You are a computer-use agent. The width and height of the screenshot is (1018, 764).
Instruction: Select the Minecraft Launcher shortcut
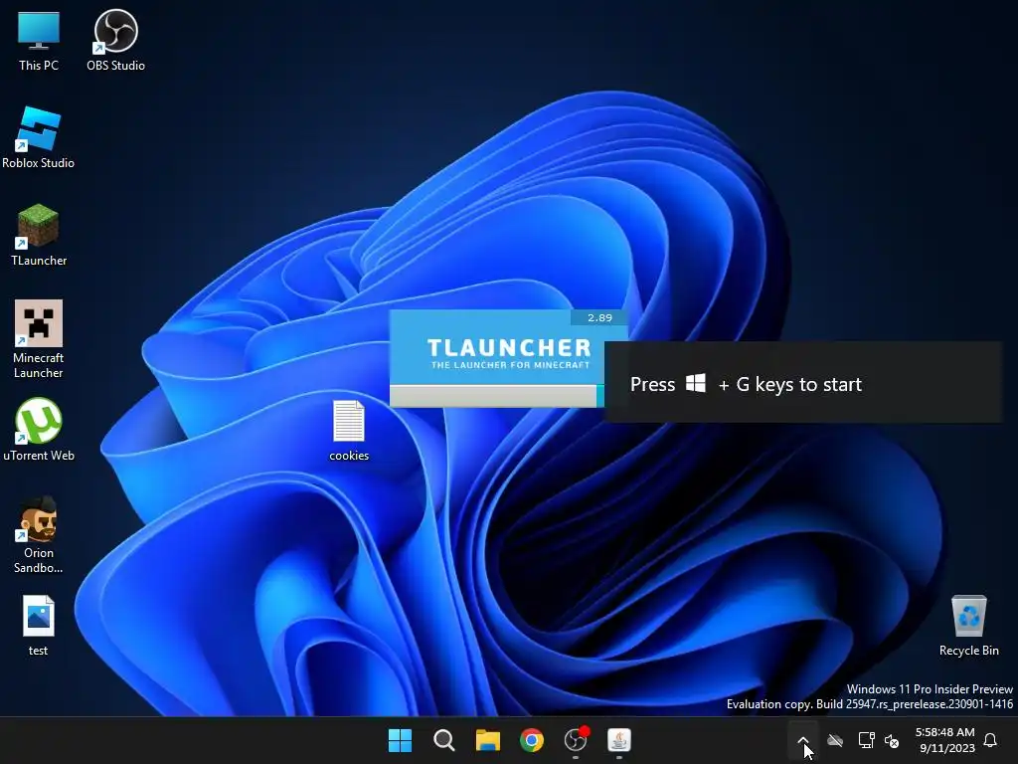(39, 339)
